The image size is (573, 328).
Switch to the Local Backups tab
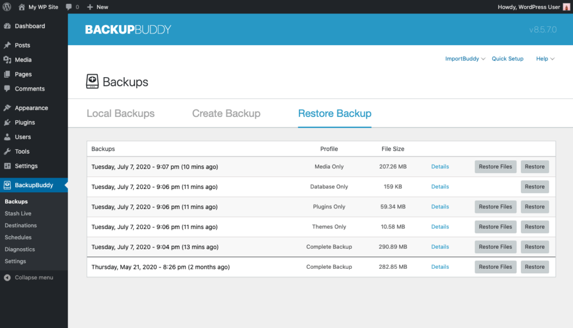[121, 113]
